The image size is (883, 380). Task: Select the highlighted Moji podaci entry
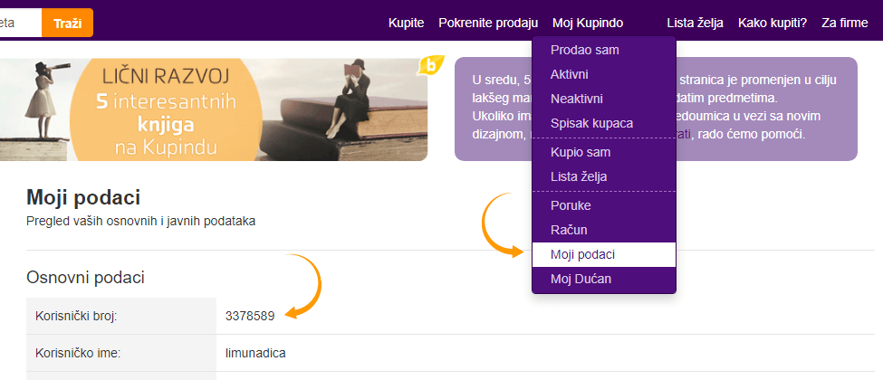click(x=604, y=254)
